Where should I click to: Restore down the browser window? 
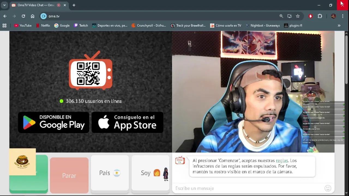coord(330,5)
